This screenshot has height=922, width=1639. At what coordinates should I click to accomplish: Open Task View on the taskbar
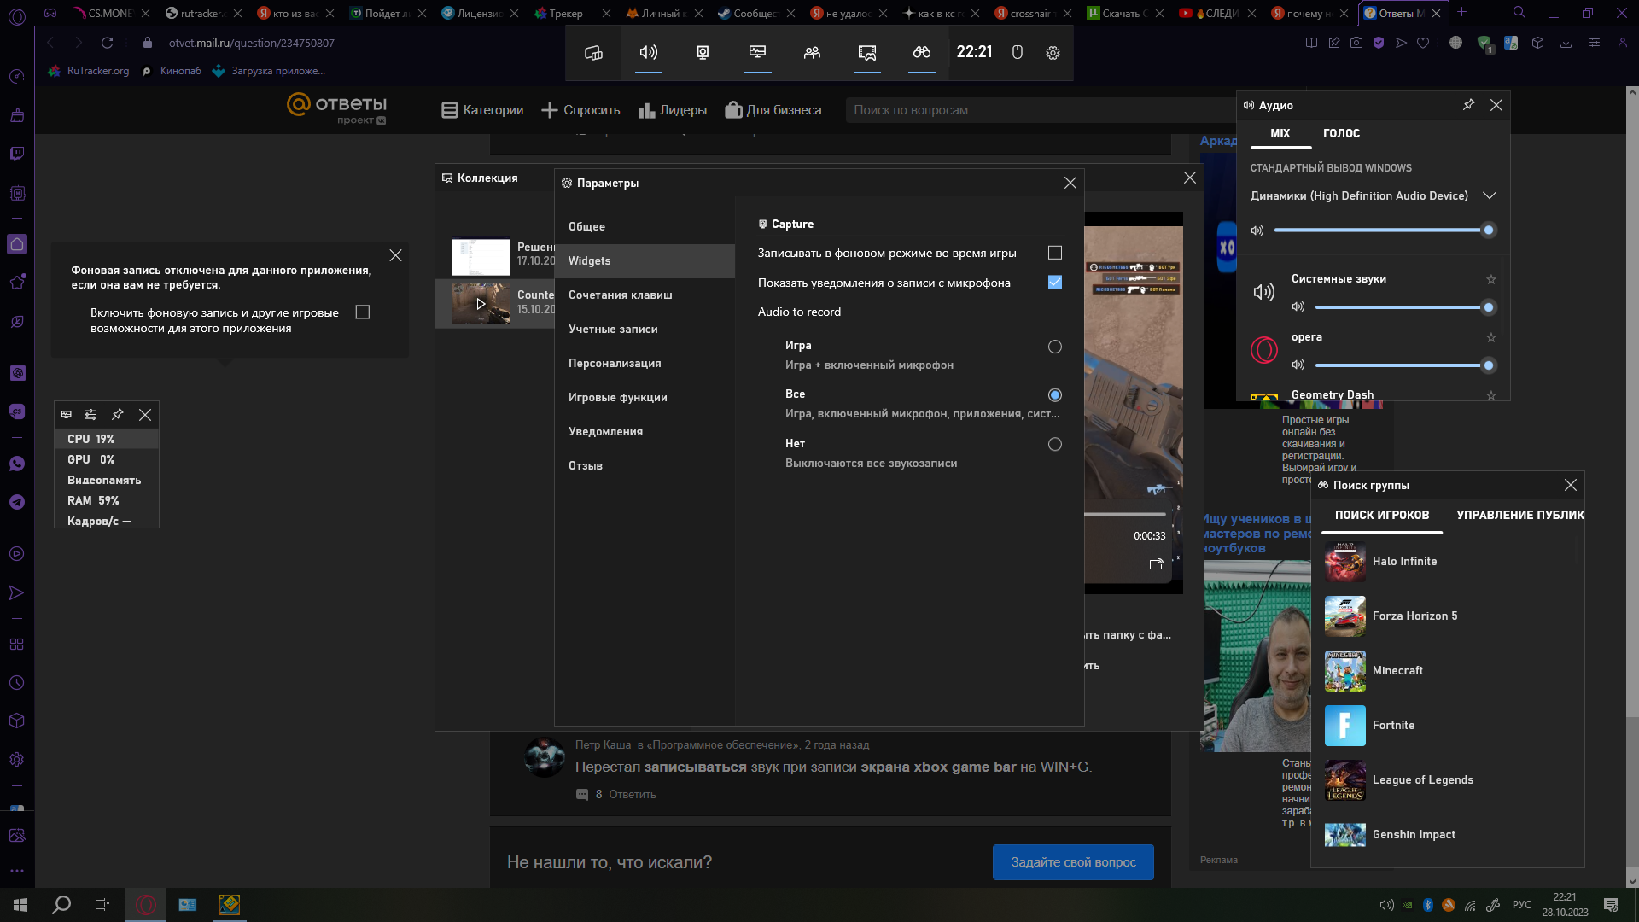[x=102, y=905]
